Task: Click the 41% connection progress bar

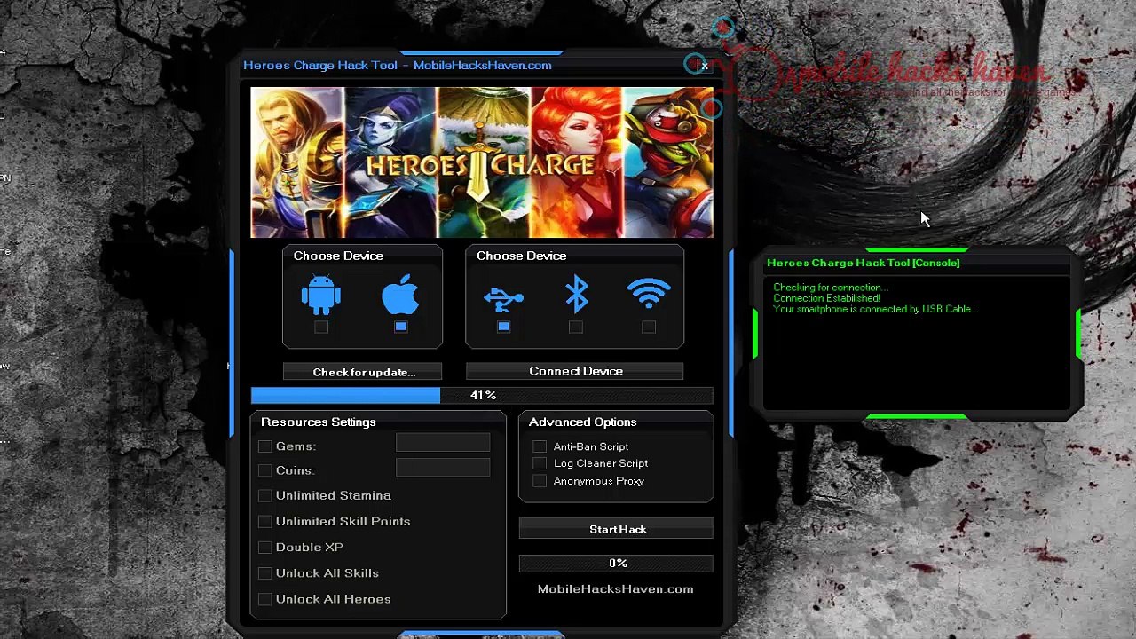Action: tap(482, 395)
